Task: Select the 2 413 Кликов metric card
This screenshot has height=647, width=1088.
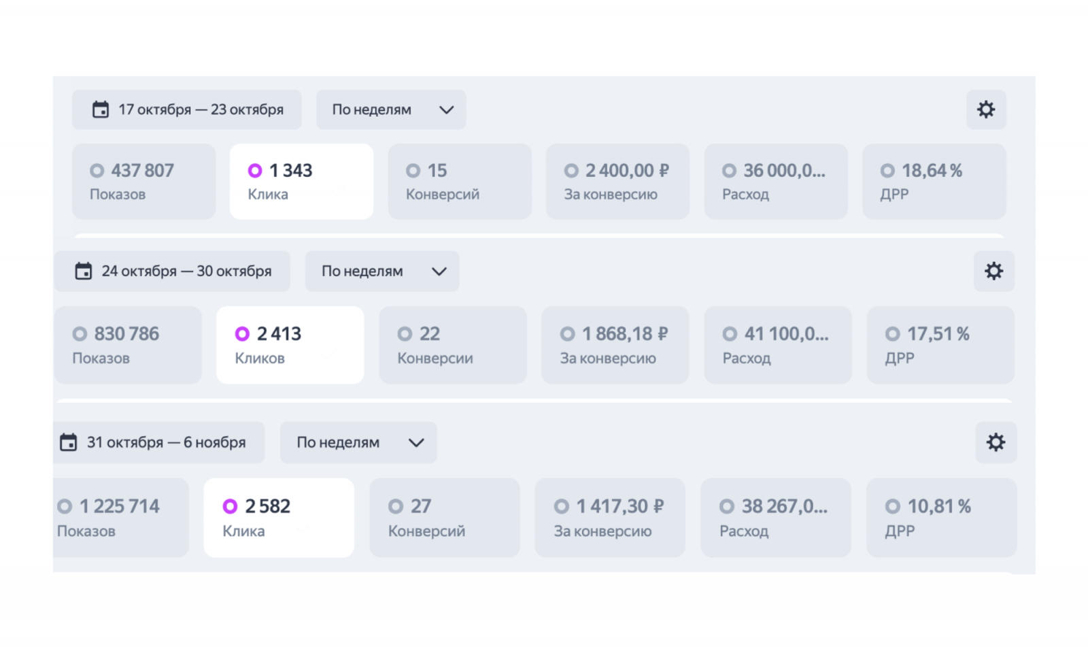Action: (290, 345)
